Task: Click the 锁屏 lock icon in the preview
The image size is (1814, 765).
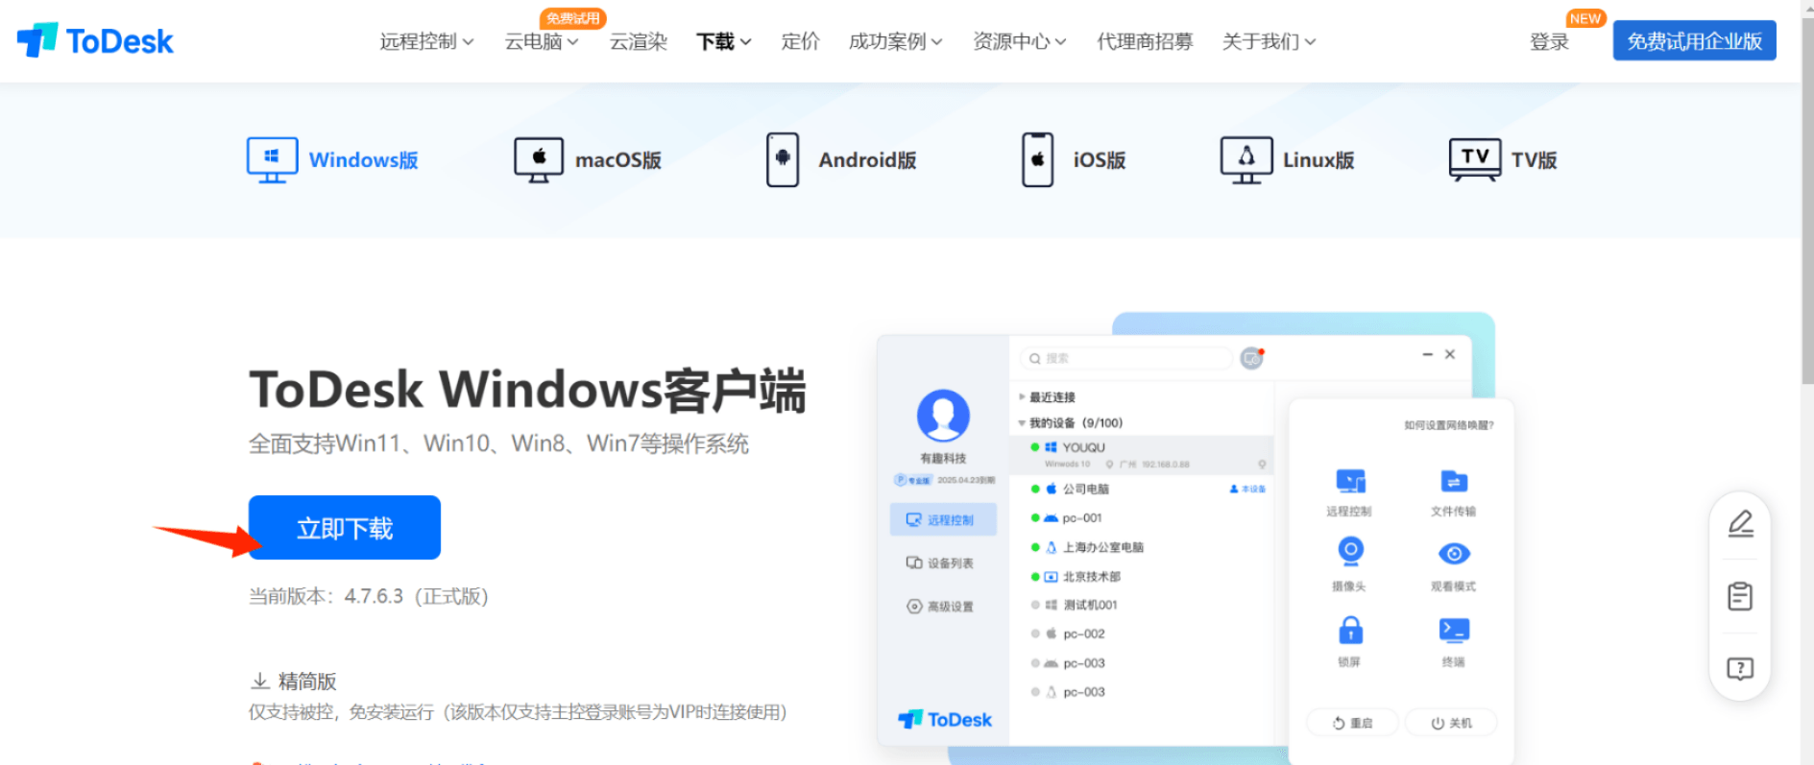Action: click(1350, 630)
